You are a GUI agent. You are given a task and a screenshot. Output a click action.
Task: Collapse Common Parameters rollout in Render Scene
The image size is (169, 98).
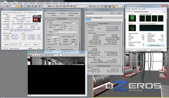tap(62, 19)
